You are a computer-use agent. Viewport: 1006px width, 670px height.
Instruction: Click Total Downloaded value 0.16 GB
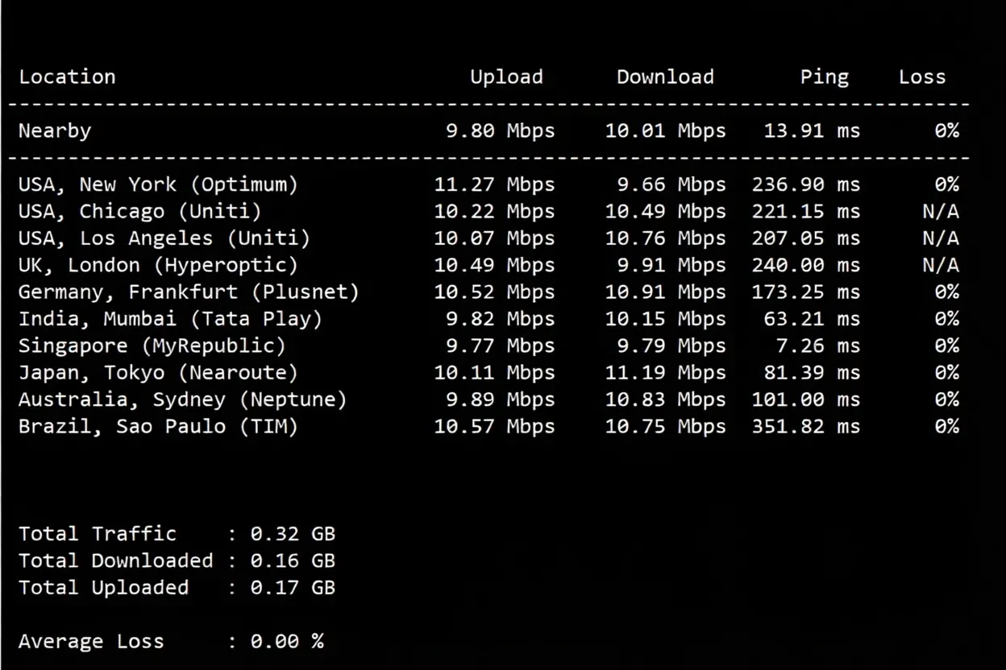point(293,561)
